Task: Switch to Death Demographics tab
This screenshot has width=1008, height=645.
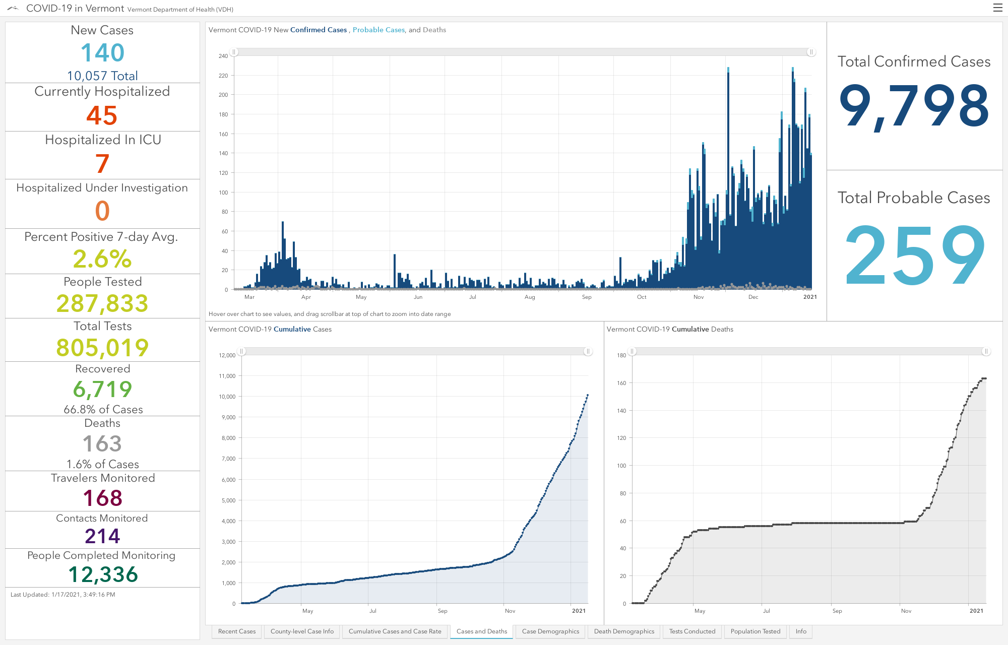Action: tap(624, 631)
